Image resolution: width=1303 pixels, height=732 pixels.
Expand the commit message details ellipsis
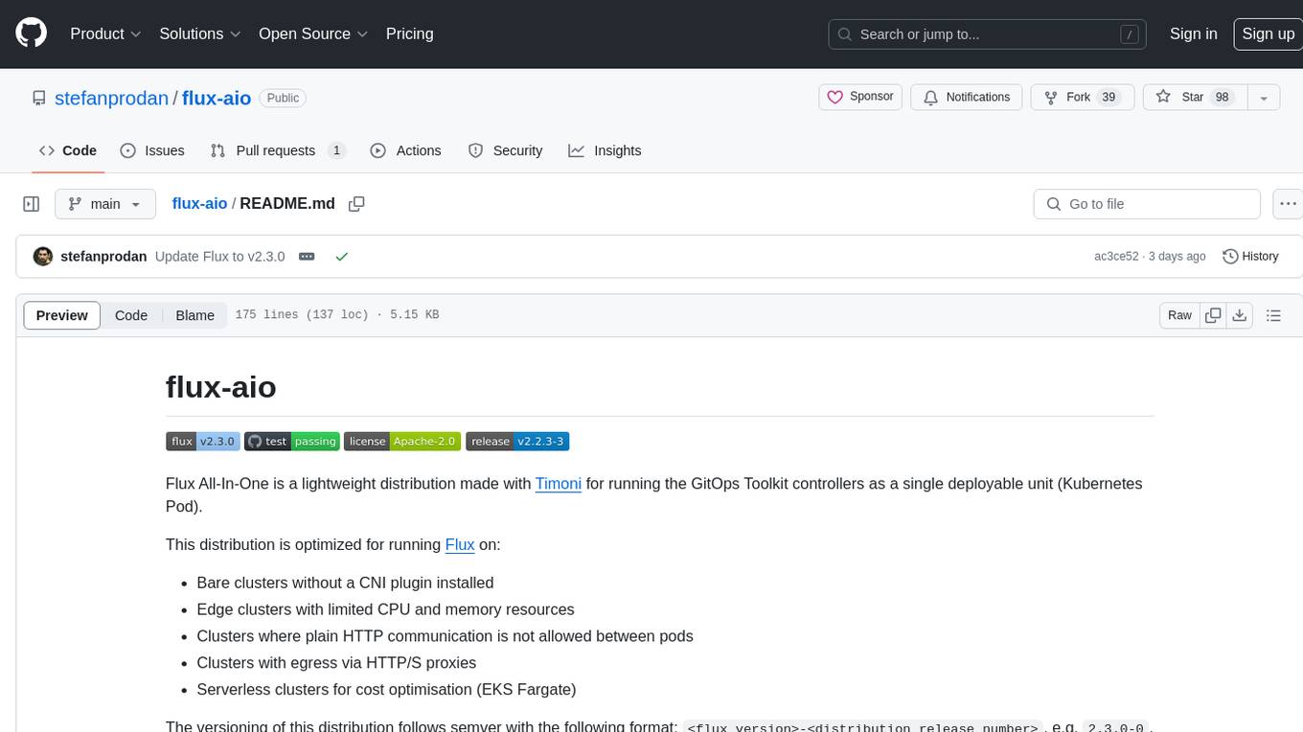coord(307,257)
